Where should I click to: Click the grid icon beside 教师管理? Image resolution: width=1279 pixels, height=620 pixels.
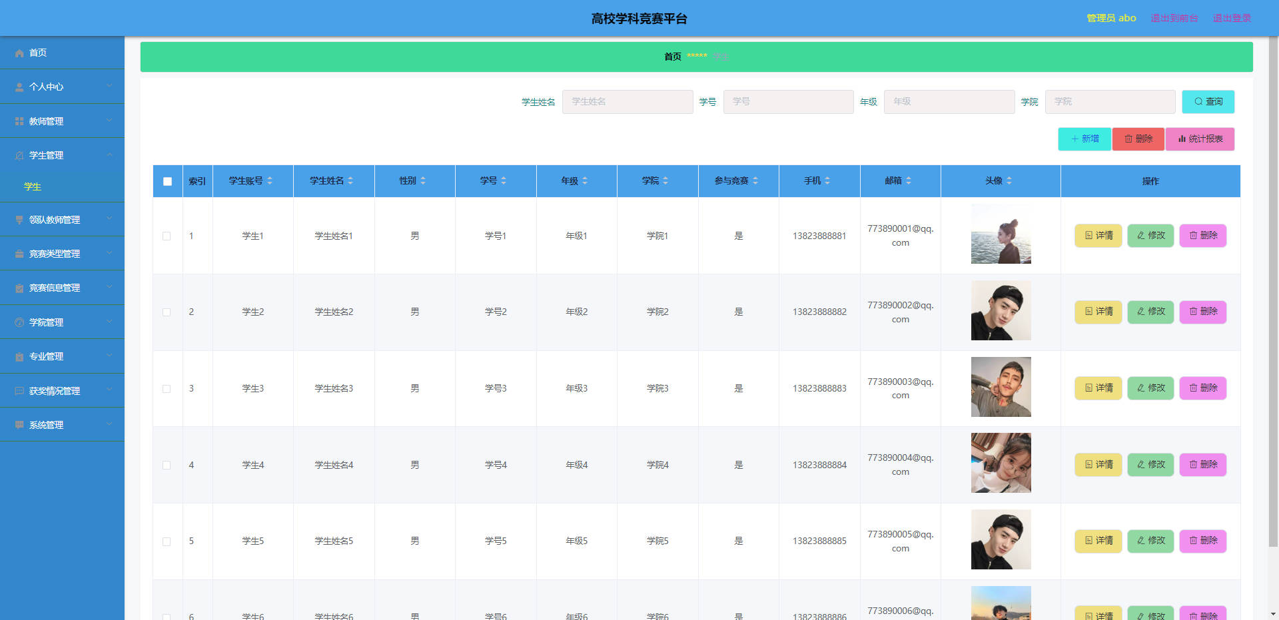[x=19, y=121]
